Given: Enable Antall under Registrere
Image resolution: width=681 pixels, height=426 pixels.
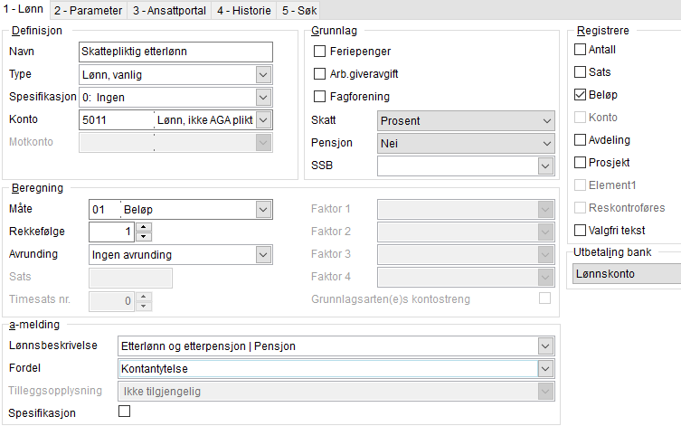Looking at the screenshot, I should tap(581, 49).
